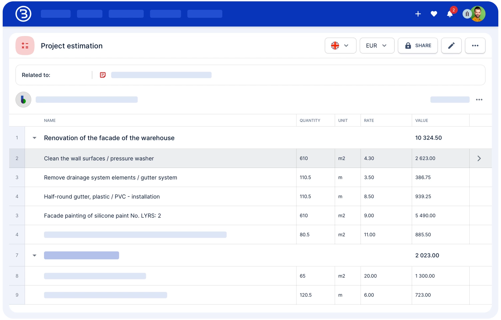
Task: Click the red related item note icon
Action: (x=103, y=75)
